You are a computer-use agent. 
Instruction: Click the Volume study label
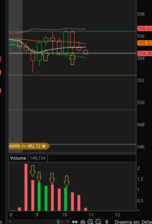pos(18,158)
